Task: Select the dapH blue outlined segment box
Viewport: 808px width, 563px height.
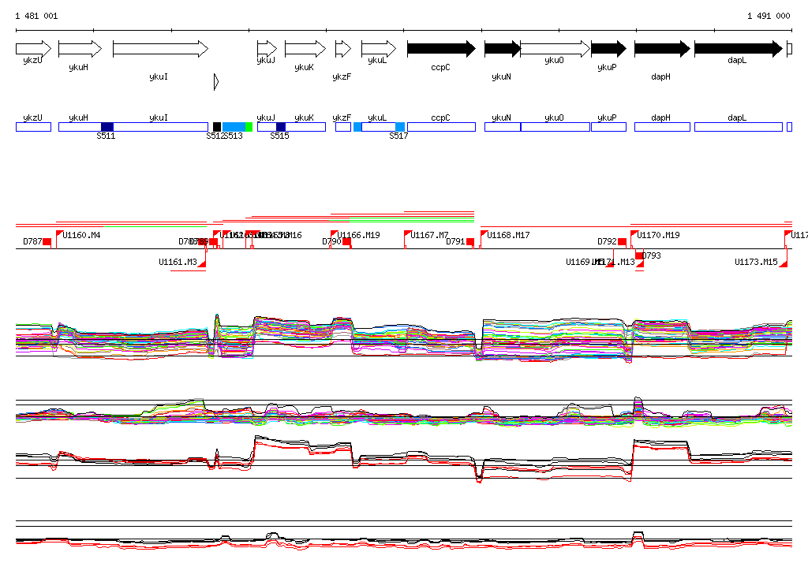Action: 662,127
